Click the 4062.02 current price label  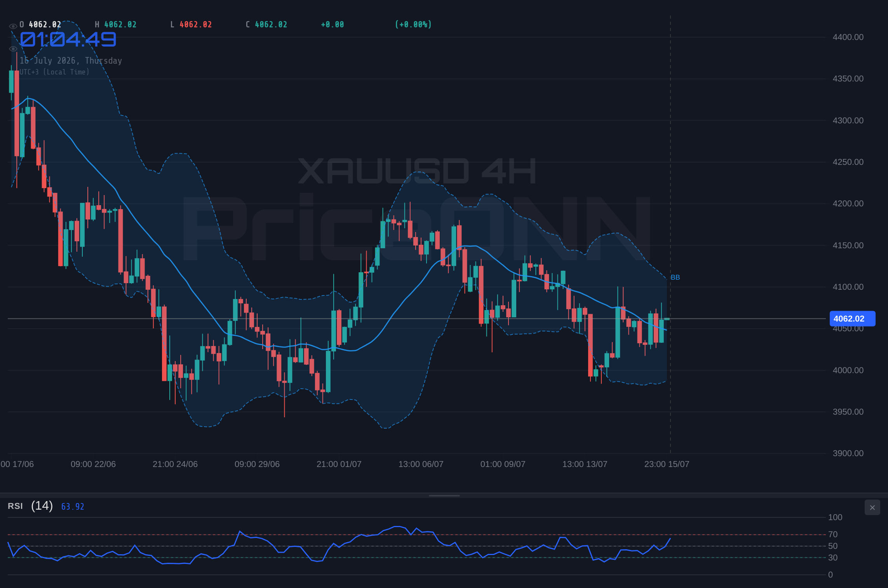(852, 319)
